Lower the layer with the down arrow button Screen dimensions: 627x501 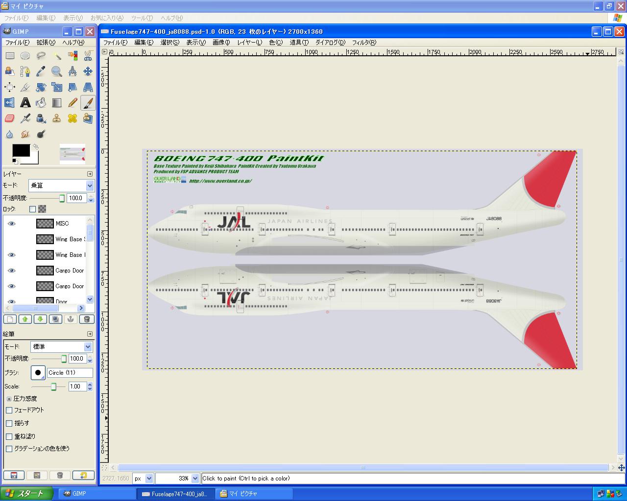coord(40,319)
